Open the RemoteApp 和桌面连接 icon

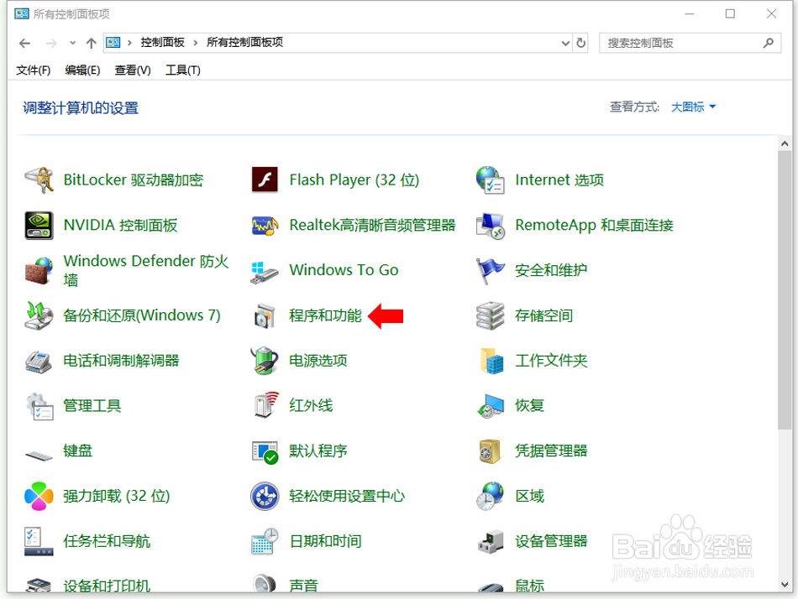pyautogui.click(x=490, y=226)
